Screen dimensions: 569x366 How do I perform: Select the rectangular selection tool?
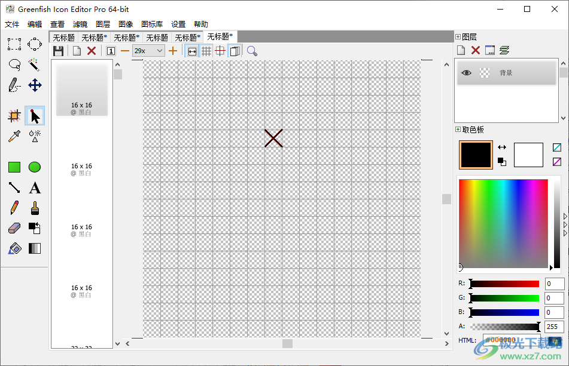tap(14, 44)
